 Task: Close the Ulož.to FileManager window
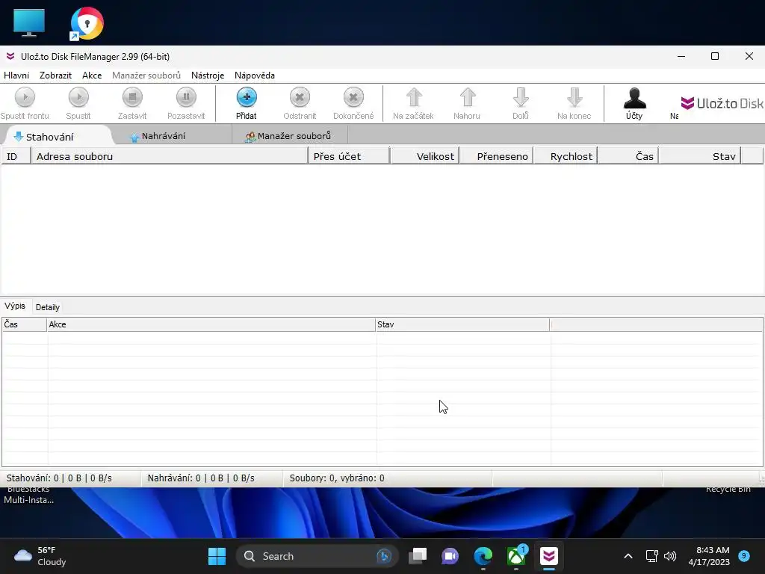749,56
